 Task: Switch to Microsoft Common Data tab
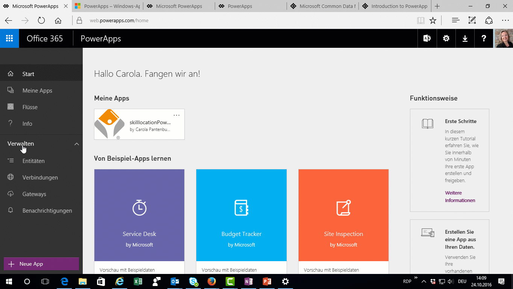323,6
